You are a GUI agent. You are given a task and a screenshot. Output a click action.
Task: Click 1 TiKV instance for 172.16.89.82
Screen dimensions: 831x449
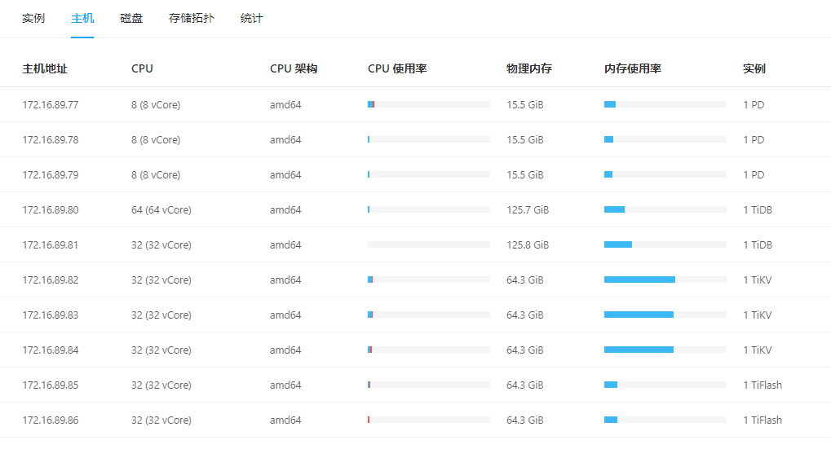point(758,280)
